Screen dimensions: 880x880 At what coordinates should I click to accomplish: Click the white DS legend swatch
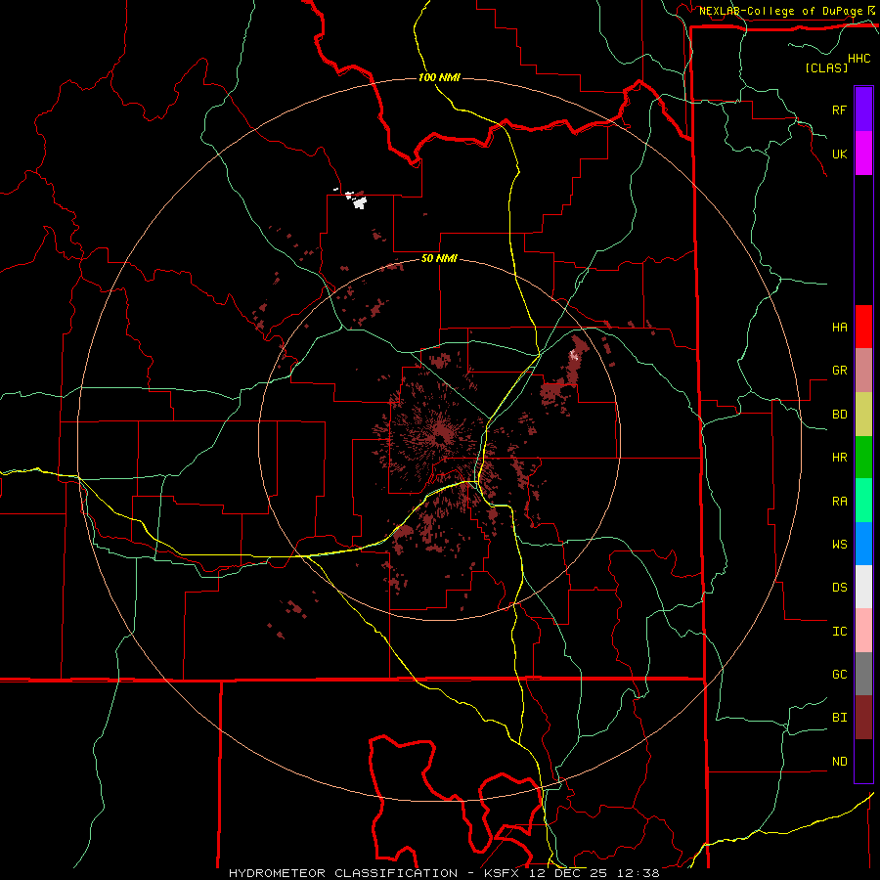[863, 587]
